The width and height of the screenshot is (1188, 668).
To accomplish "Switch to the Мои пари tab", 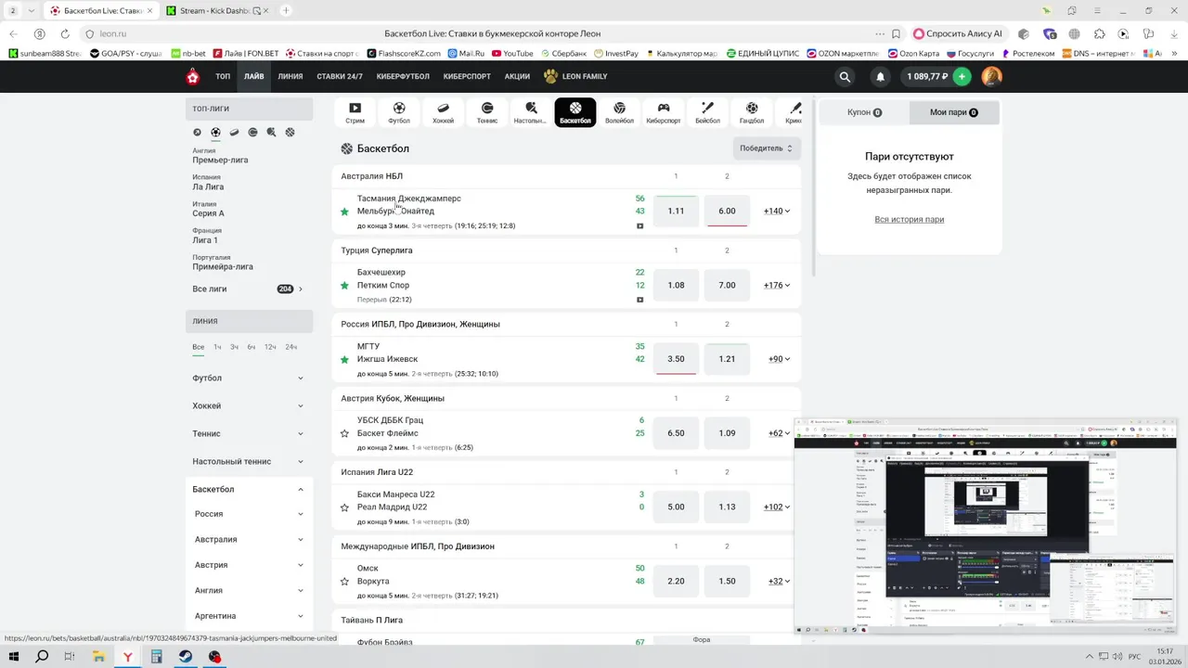I will coord(954,112).
